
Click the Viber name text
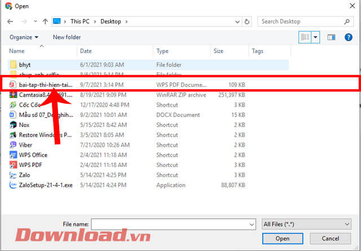tap(25, 145)
